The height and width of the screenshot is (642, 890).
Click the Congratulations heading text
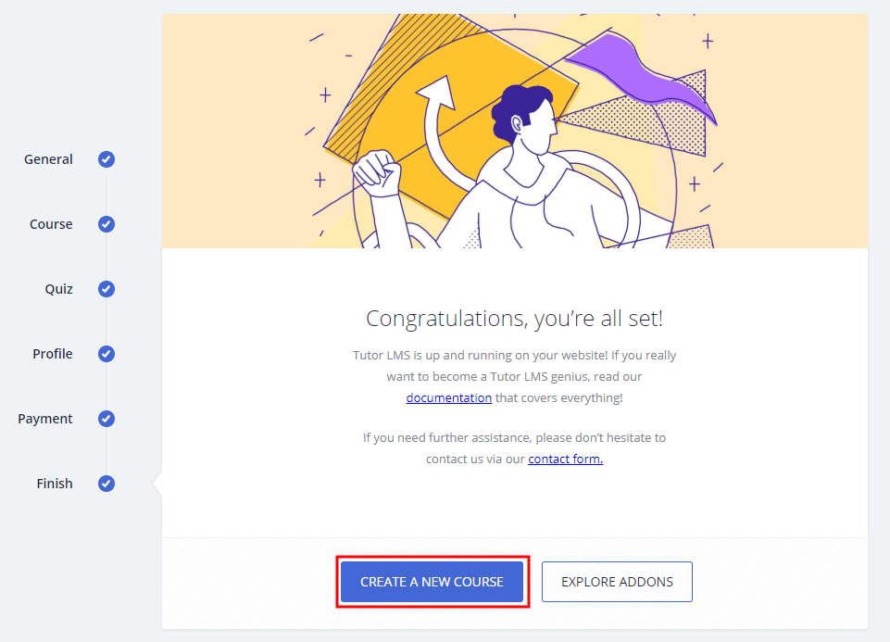coord(514,319)
